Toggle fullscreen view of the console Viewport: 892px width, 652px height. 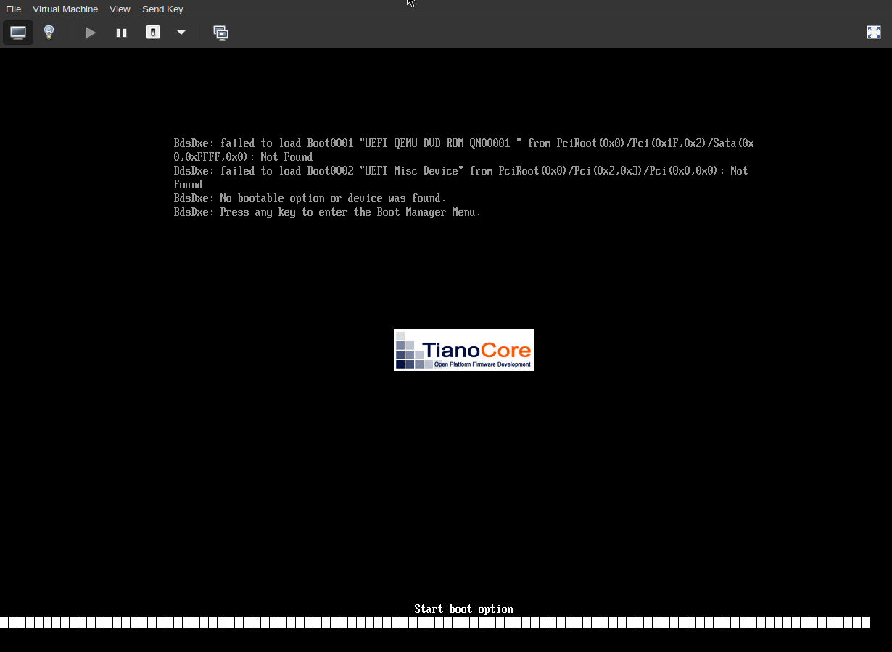click(873, 33)
